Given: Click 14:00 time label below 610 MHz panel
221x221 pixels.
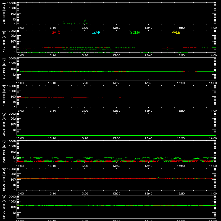Looking at the screenshot, I should pos(213,83).
